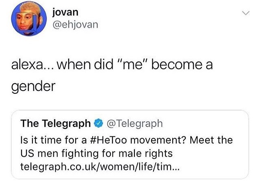Click "US men fighting for male rights" line

[x=96, y=154]
